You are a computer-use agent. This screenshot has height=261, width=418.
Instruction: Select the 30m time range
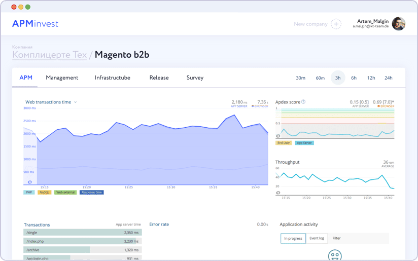[301, 78]
